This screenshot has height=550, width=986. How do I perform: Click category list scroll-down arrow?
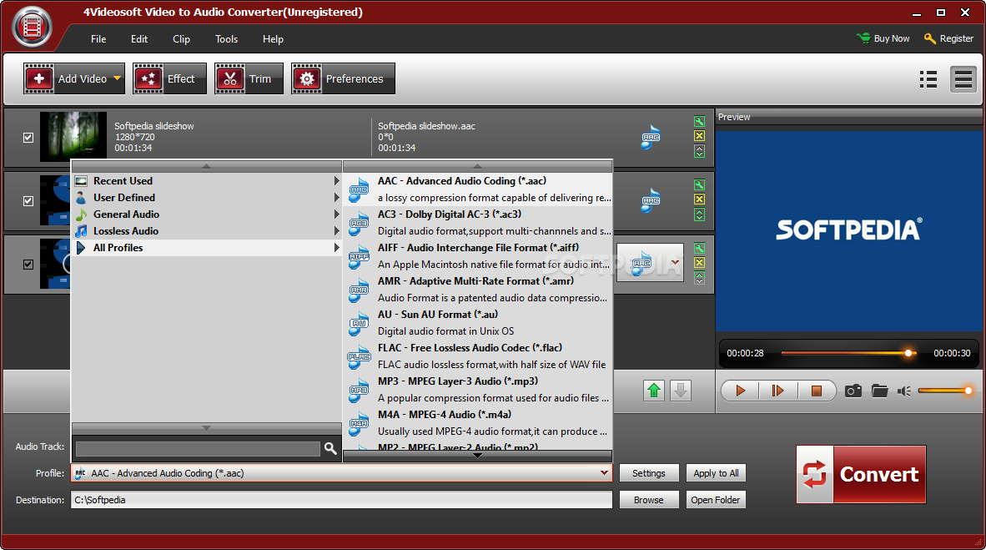(206, 428)
